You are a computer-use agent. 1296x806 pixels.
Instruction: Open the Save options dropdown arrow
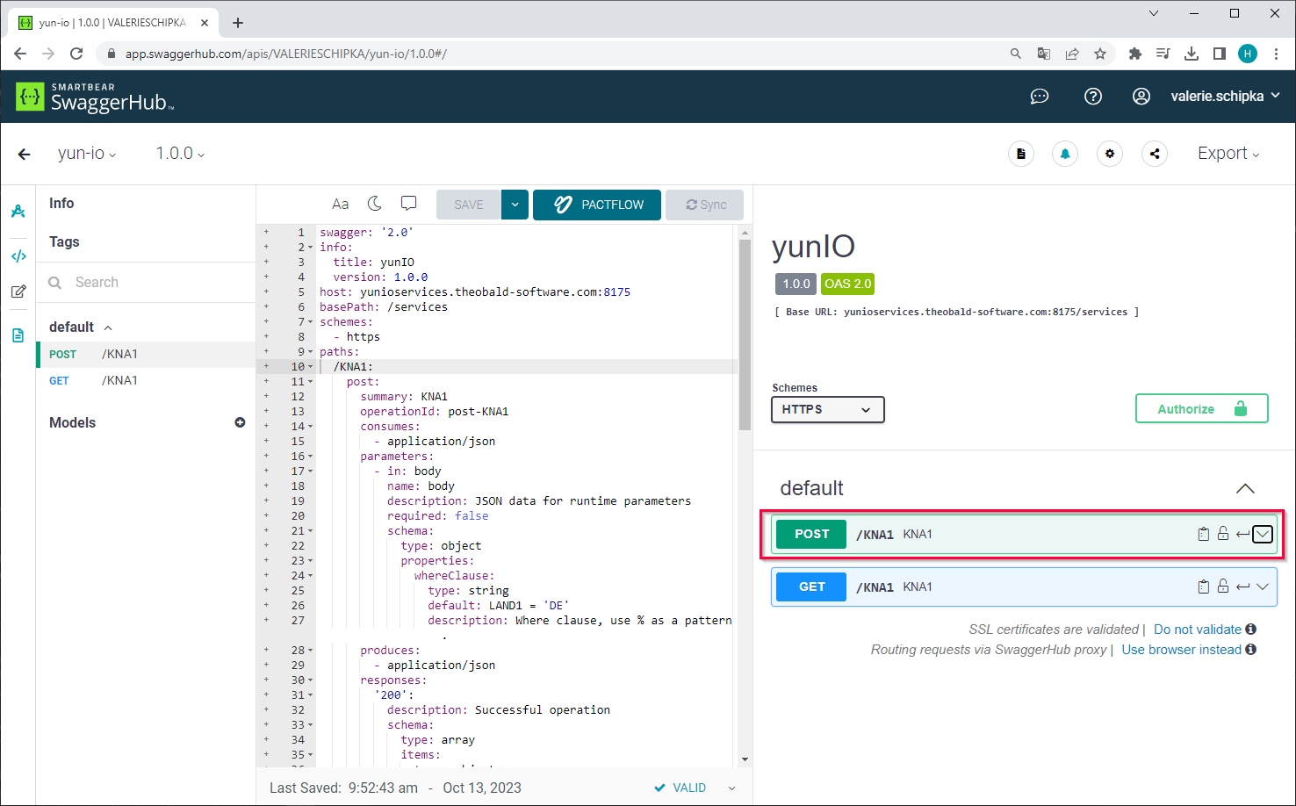515,205
